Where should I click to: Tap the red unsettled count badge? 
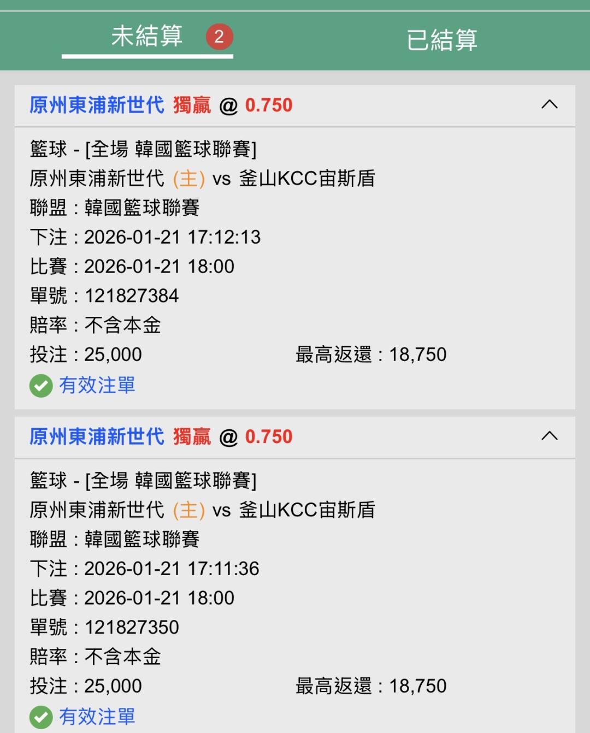click(219, 37)
